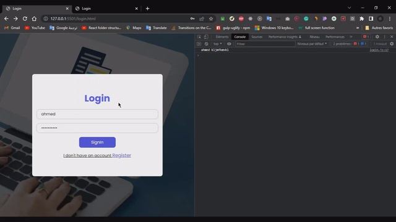Switch to the Sources tab
Viewport: 396px width, 222px height.
coord(257,37)
